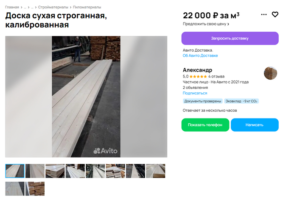The image size is (297, 199).
Task: Expand the first collapsed breadcrumb ellipsis
Action: coord(25,7)
